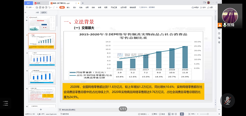Click the save icon in quick toolbar

(x=37, y=7)
